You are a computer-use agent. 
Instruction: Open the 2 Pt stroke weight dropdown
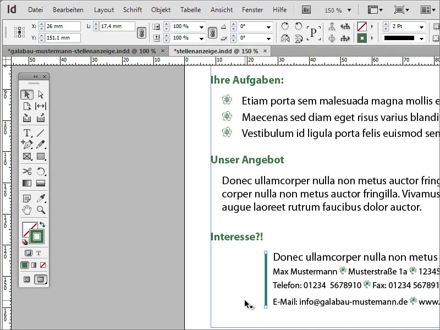[x=421, y=26]
